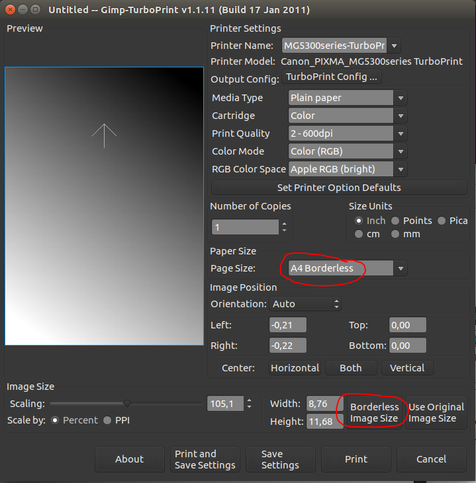This screenshot has height=483, width=476.
Task: Click Use Original Image Size
Action: 436,412
